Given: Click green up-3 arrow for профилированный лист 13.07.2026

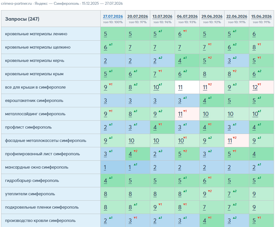Looking at the screenshot, I should tap(160, 151).
